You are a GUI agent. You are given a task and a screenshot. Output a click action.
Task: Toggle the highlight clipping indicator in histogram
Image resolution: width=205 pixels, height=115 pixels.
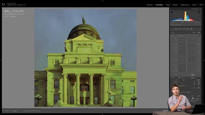pyautogui.click(x=199, y=12)
